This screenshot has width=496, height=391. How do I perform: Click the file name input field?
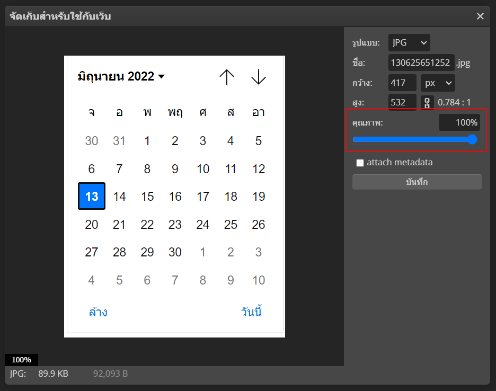click(x=421, y=63)
